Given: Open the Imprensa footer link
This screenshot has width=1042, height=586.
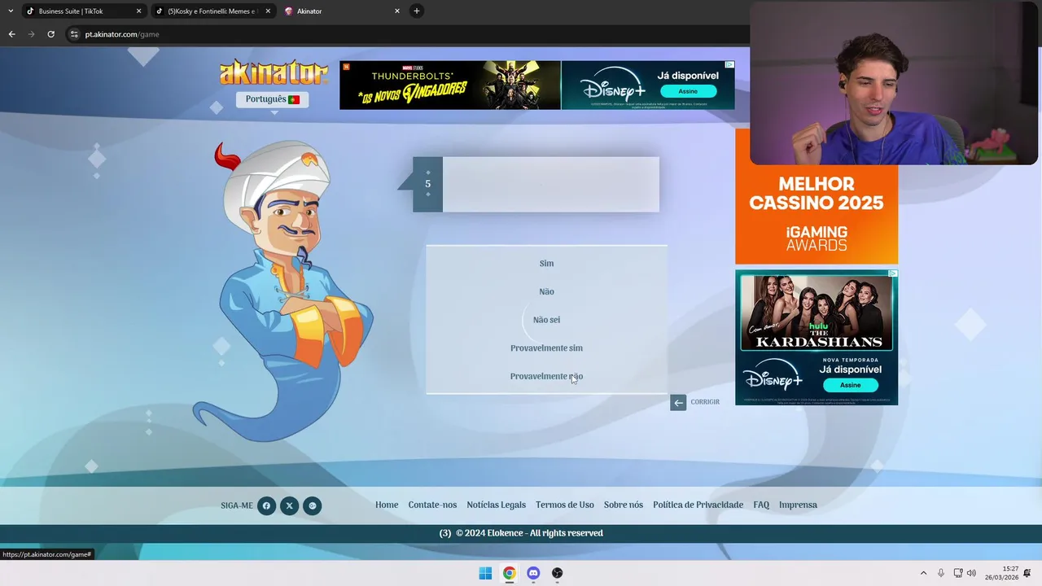Looking at the screenshot, I should pos(798,505).
